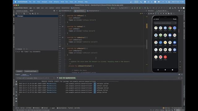Select the Commit to master tab
Viewport: 198px width, 111px height.
[x=22, y=11]
